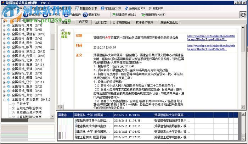Screen dimensions: 248x144
Task: Click the 退出系统 power icon
Action: pyautogui.click(x=85, y=15)
